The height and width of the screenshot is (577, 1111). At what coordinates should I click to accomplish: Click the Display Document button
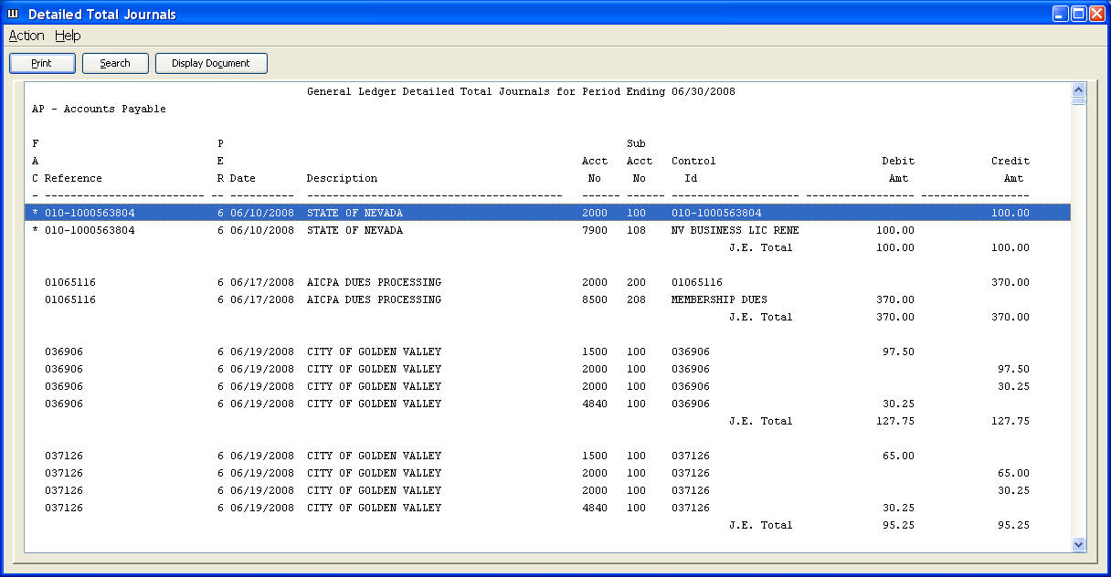point(211,63)
